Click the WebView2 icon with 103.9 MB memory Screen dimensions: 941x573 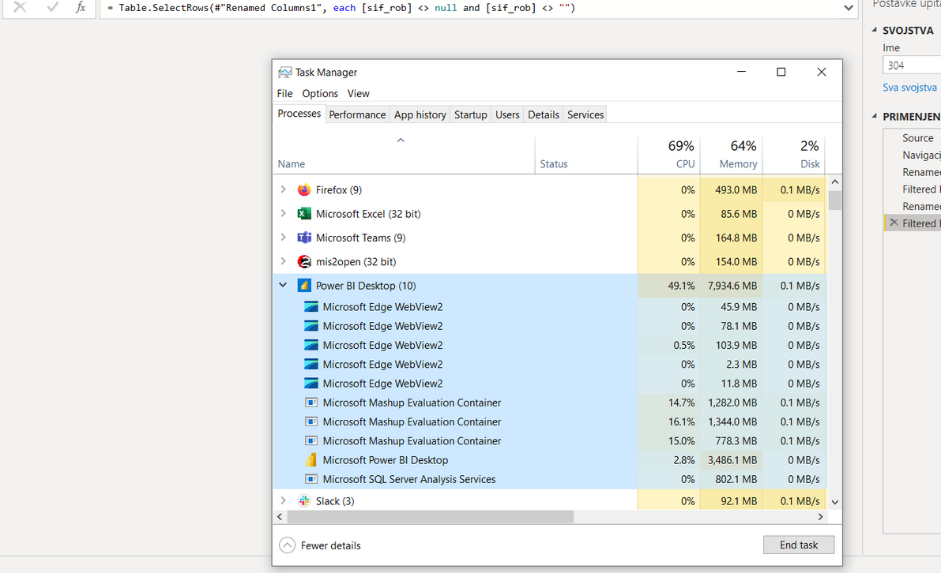pos(311,345)
